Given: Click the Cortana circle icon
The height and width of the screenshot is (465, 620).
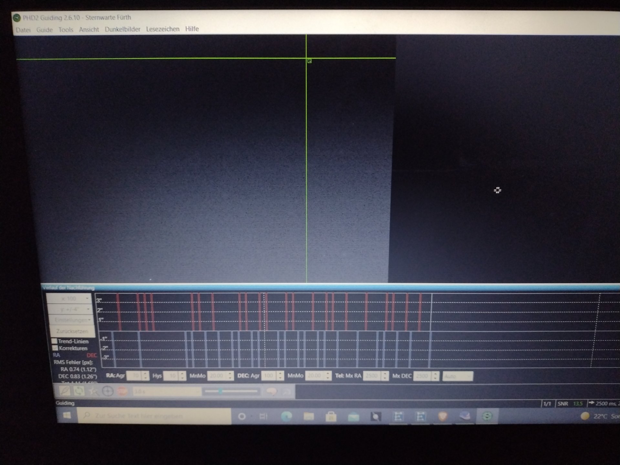Looking at the screenshot, I should [242, 417].
